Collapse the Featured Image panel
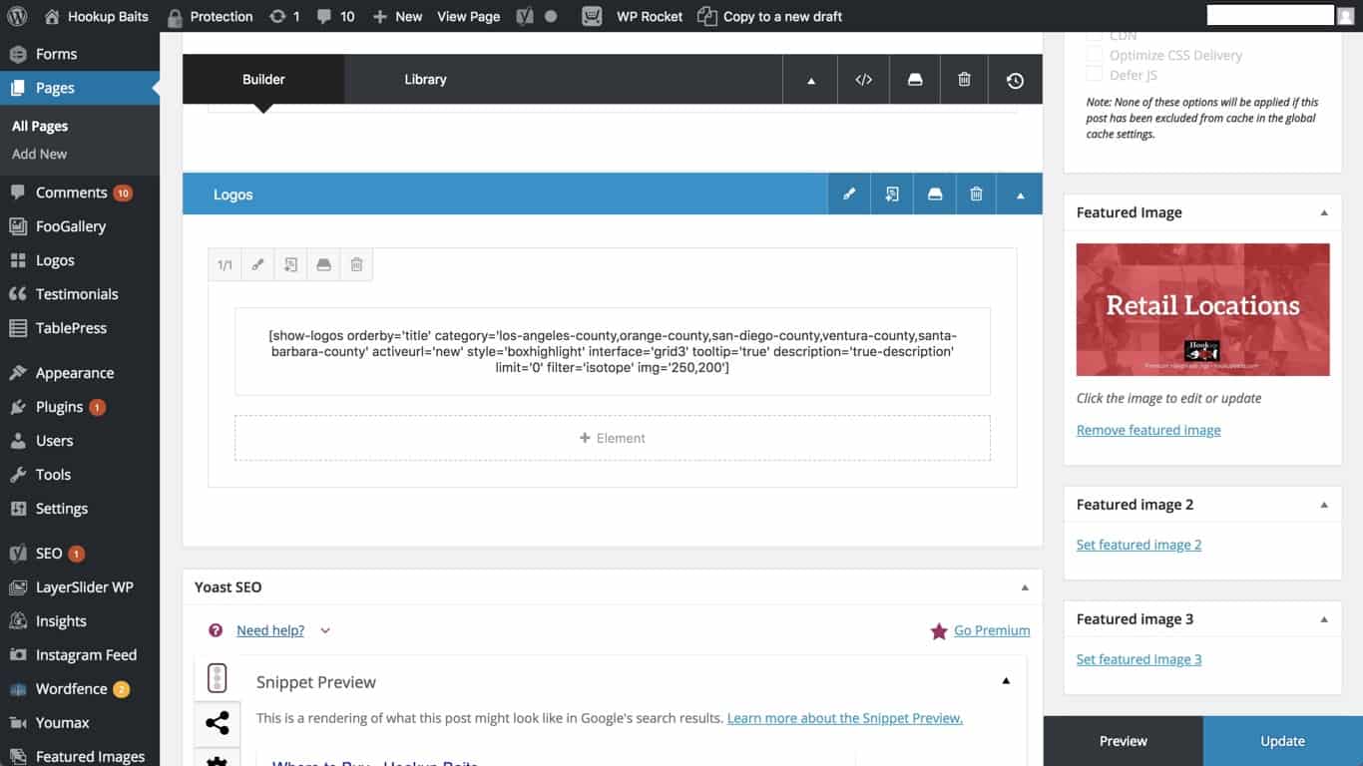Screen dimensions: 1363x766 (x=1324, y=212)
